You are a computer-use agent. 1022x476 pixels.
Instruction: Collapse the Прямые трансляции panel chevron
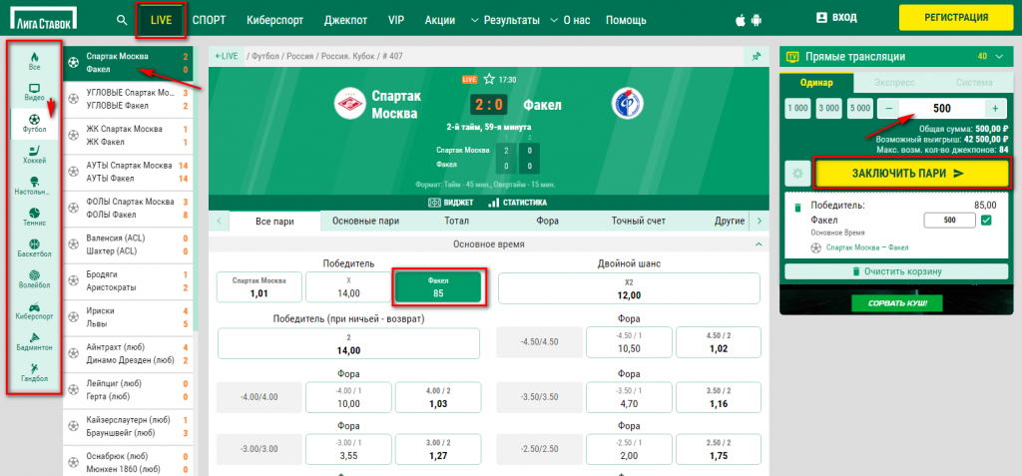(1001, 56)
